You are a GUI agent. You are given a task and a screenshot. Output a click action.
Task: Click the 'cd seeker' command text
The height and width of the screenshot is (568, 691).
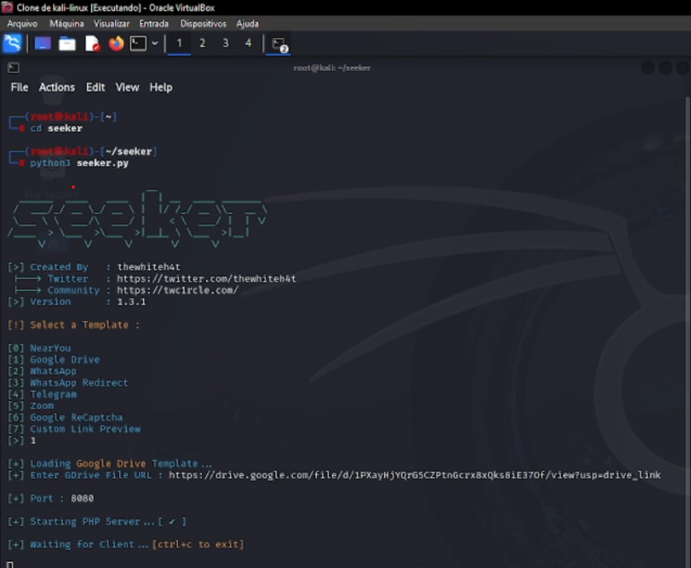[56, 128]
